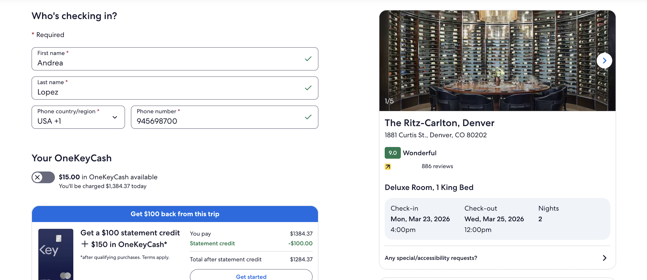
Task: Click the Last name input field
Action: [x=175, y=88]
